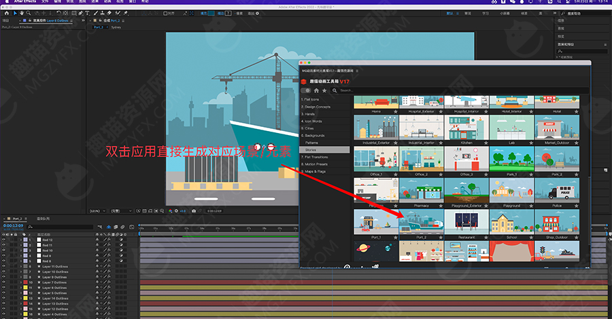Open the After Effects application menu
Image resolution: width=612 pixels, height=319 pixels.
pos(25,1)
